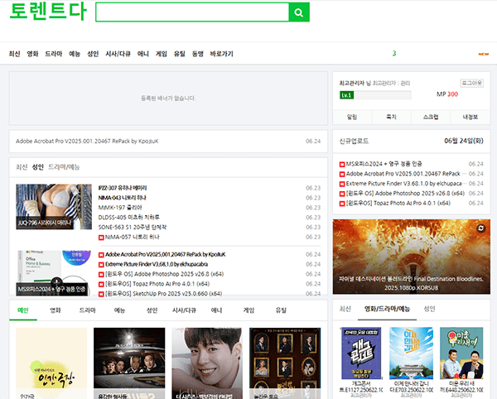Open 동영 in the top navigation bar
The height and width of the screenshot is (399, 497).
pyautogui.click(x=198, y=54)
